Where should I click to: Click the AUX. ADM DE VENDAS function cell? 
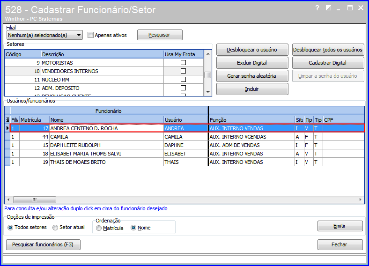[x=252, y=145]
